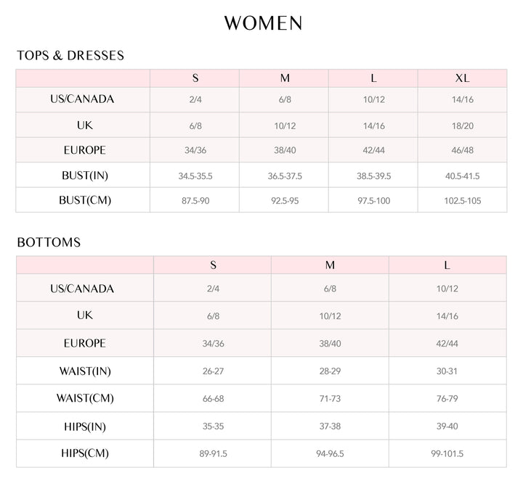Select the 46/48 Europe size cell

coord(462,150)
